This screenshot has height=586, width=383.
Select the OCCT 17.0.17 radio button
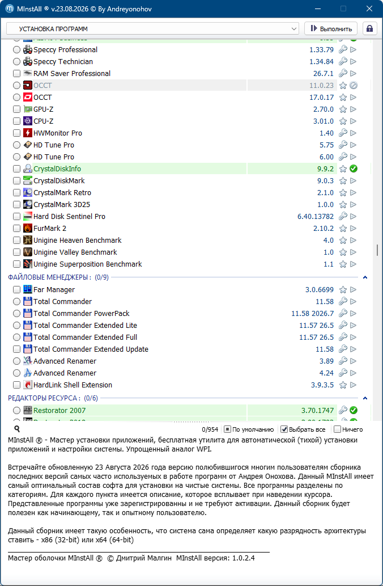pyautogui.click(x=16, y=97)
